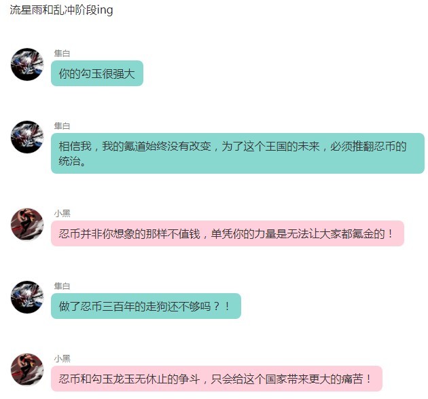The height and width of the screenshot is (399, 428).
Task: Select the 你的勾玉很强大 chat bubble
Action: pyautogui.click(x=97, y=73)
